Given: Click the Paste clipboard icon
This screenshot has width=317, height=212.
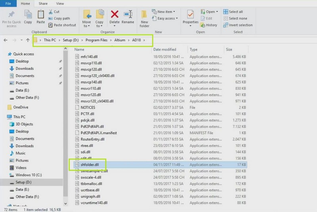Looking at the screenshot, I should 41,15.
